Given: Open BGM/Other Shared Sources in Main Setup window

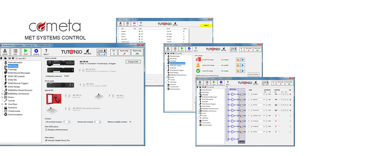Looking at the screenshot, I should pos(20,90).
